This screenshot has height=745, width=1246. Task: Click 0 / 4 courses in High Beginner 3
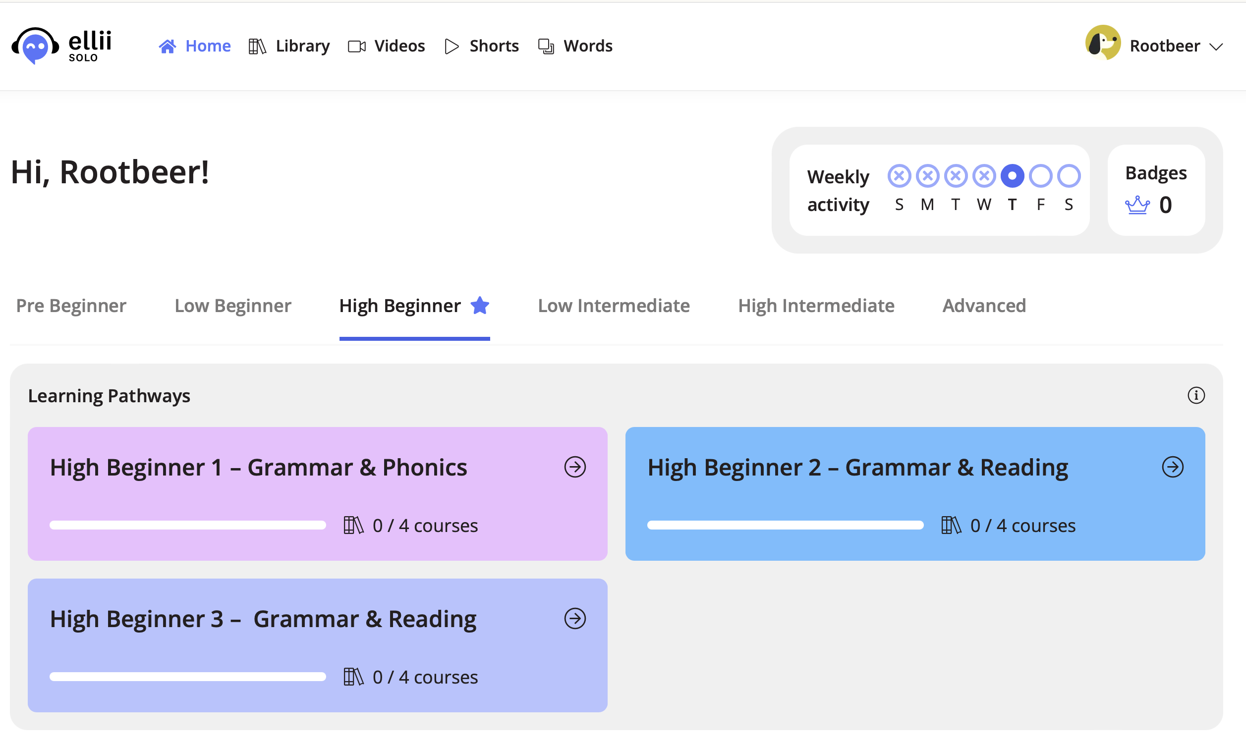425,677
